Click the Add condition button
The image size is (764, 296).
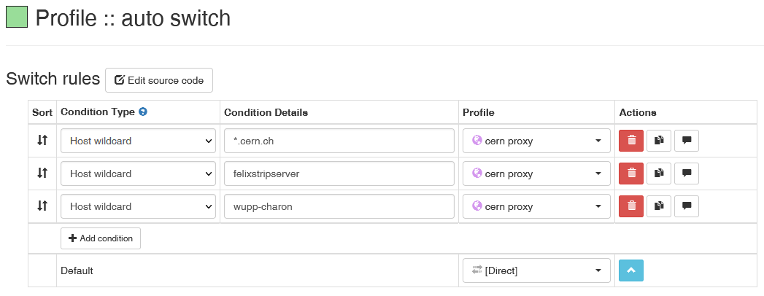pos(101,238)
